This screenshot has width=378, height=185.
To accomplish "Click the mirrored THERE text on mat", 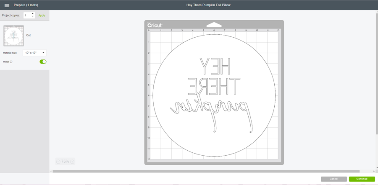I will coord(214,86).
